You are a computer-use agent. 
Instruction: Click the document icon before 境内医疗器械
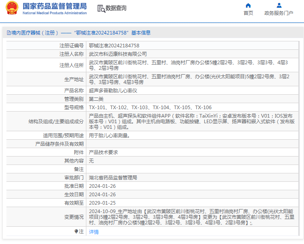tap(9, 33)
